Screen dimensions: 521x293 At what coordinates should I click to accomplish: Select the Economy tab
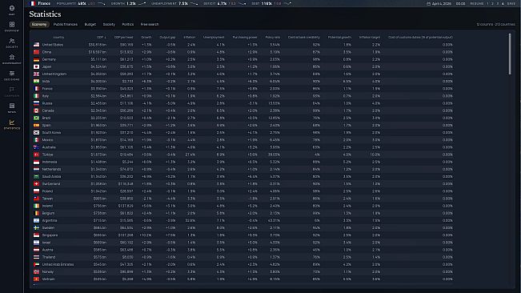click(x=39, y=24)
